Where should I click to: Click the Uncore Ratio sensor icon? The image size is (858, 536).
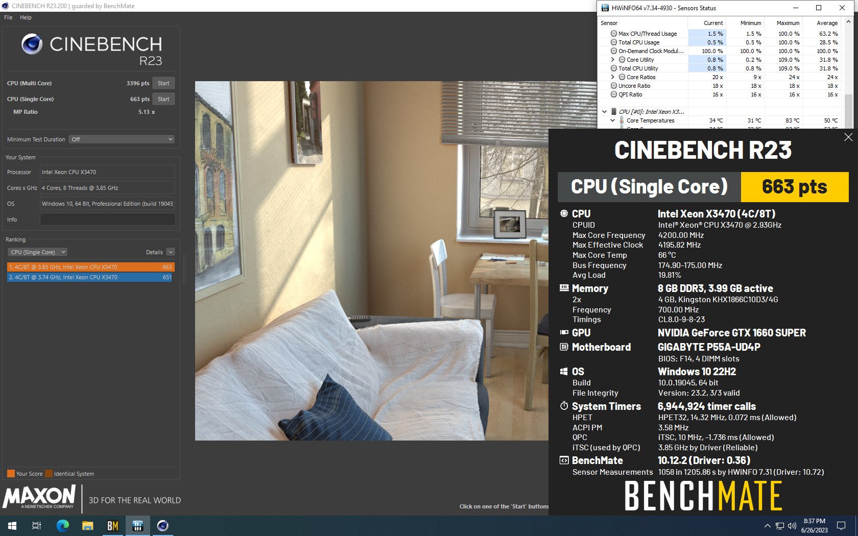(x=614, y=86)
